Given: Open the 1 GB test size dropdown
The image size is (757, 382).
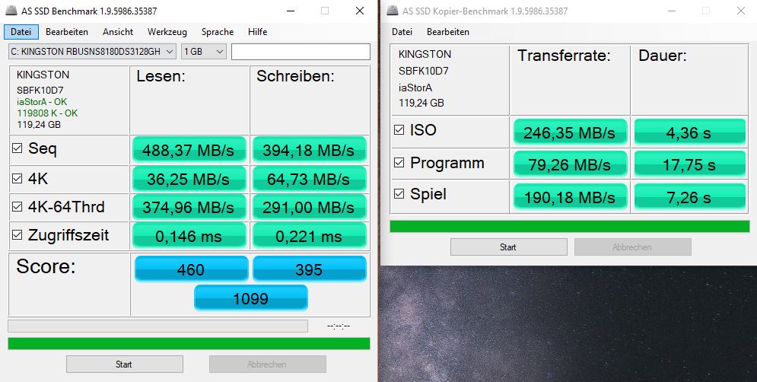Looking at the screenshot, I should tap(204, 52).
